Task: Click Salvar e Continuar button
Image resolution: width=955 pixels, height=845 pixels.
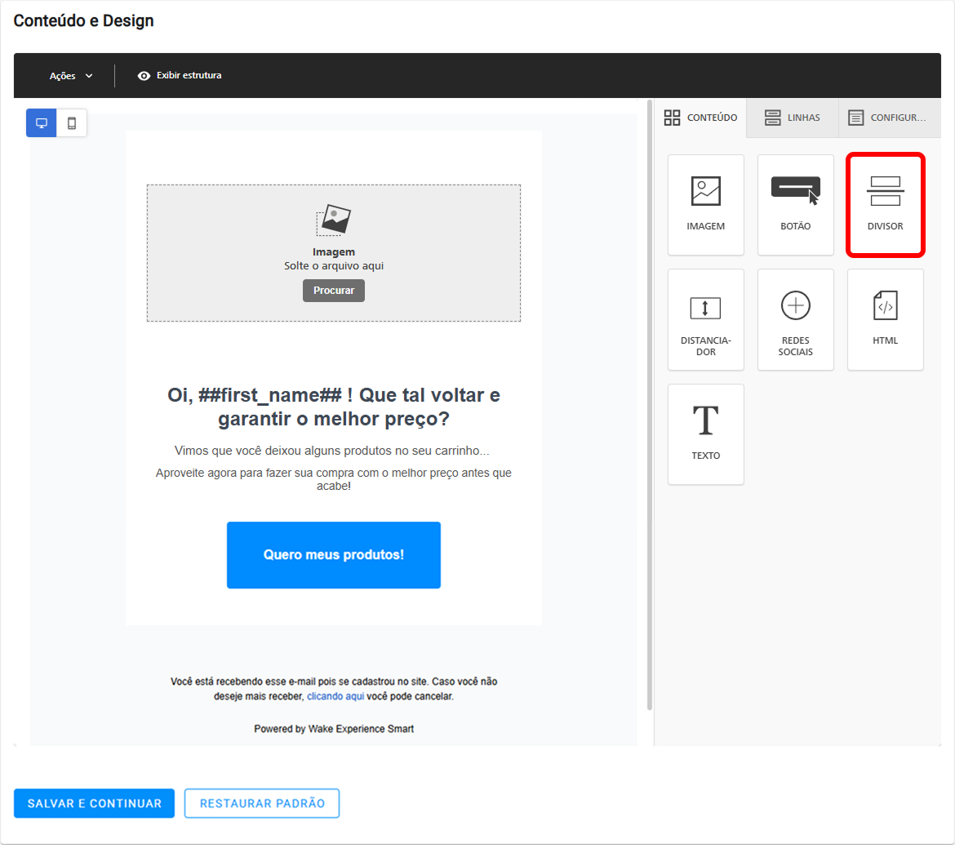Action: coord(95,803)
